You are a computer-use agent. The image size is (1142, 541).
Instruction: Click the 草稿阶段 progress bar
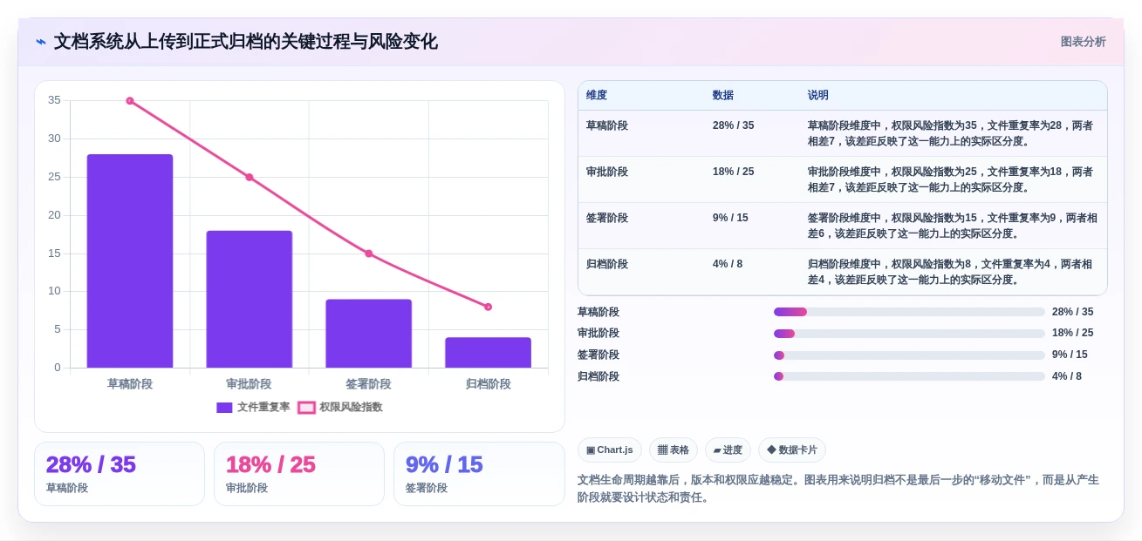pyautogui.click(x=909, y=312)
